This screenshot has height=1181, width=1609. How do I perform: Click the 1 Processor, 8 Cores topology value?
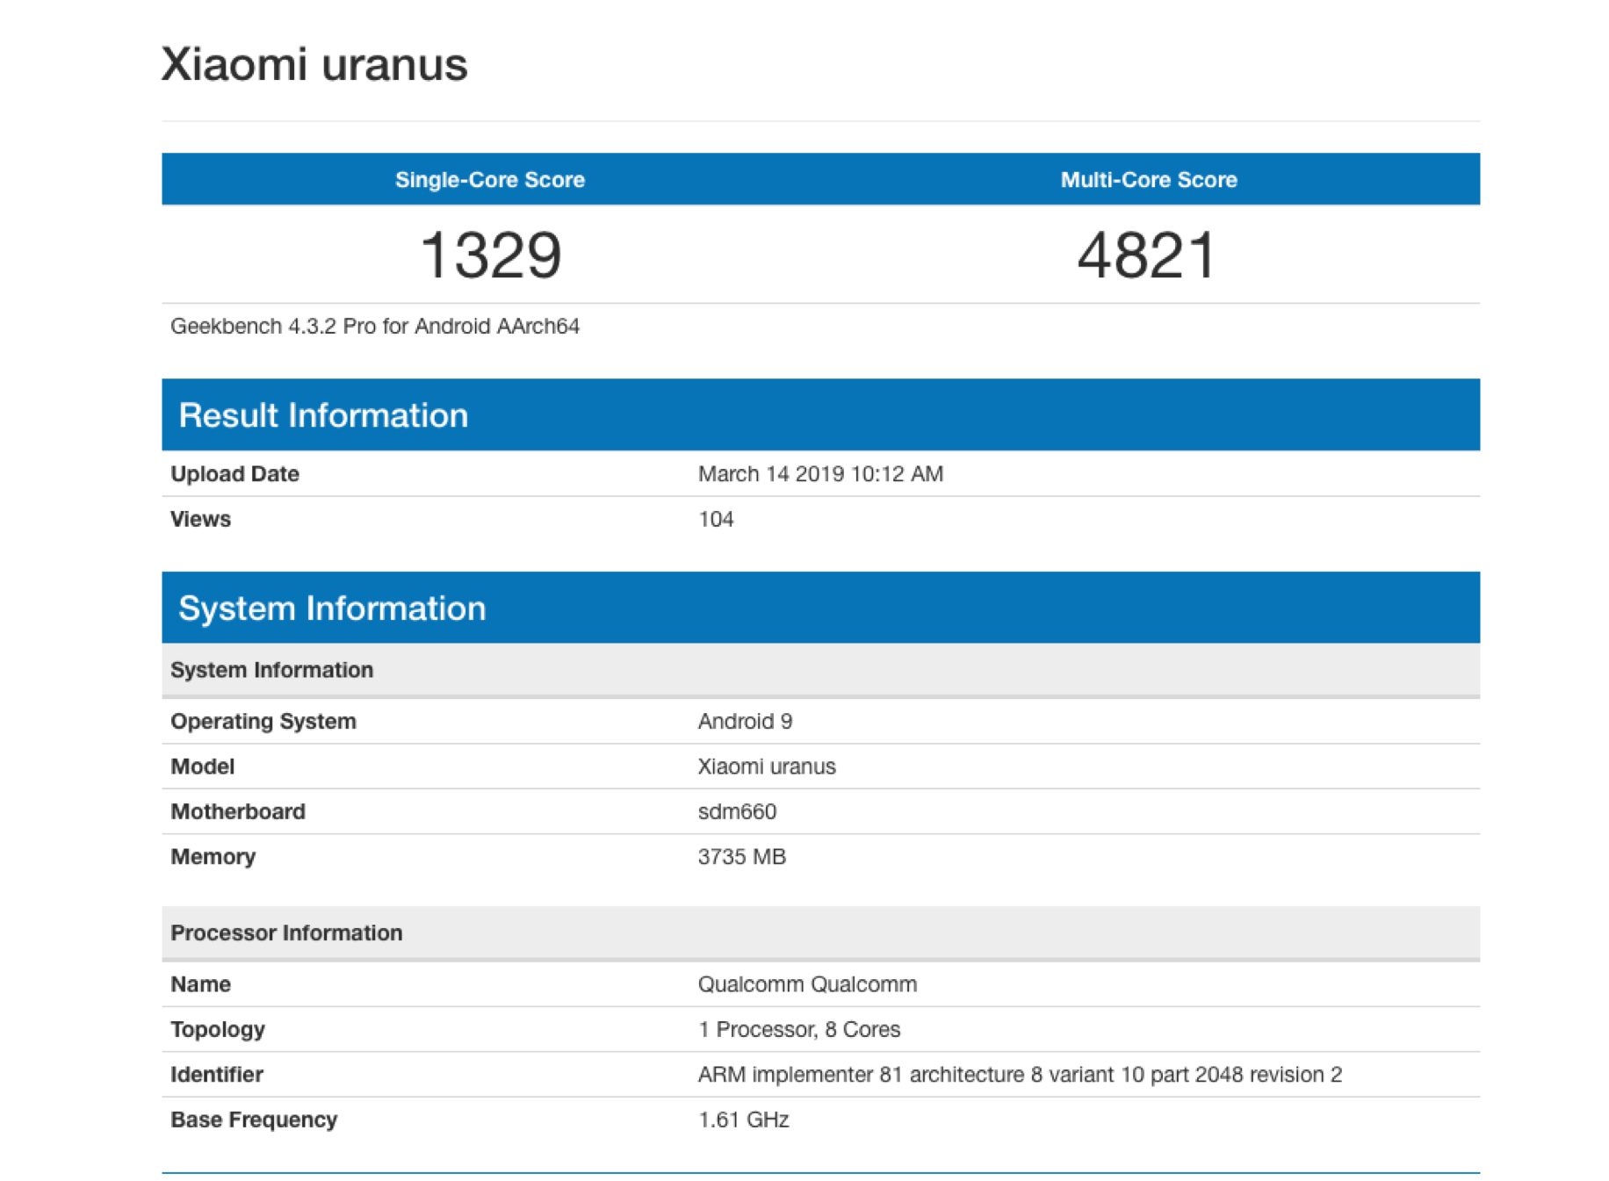pos(798,1030)
